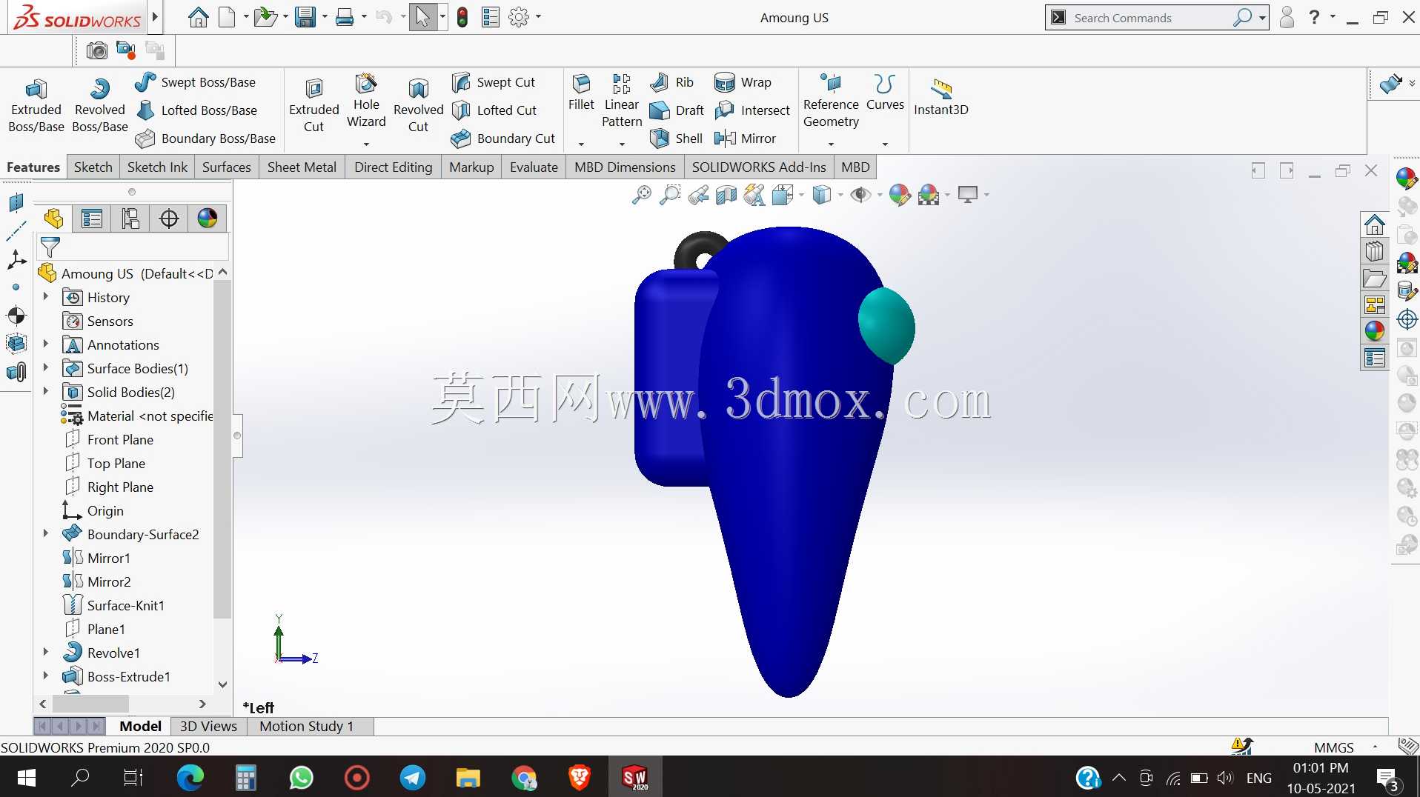Open the Rebuild traffic light button
Viewport: 1420px width, 797px height.
tap(462, 17)
